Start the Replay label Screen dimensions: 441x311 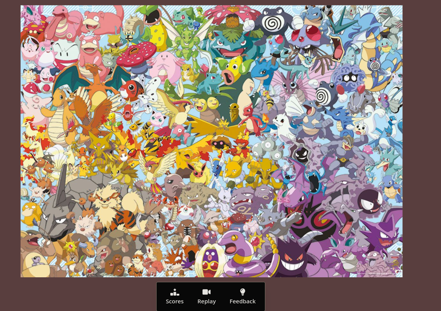[206, 301]
